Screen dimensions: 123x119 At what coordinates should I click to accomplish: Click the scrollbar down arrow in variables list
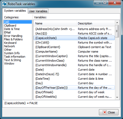(x=117, y=97)
